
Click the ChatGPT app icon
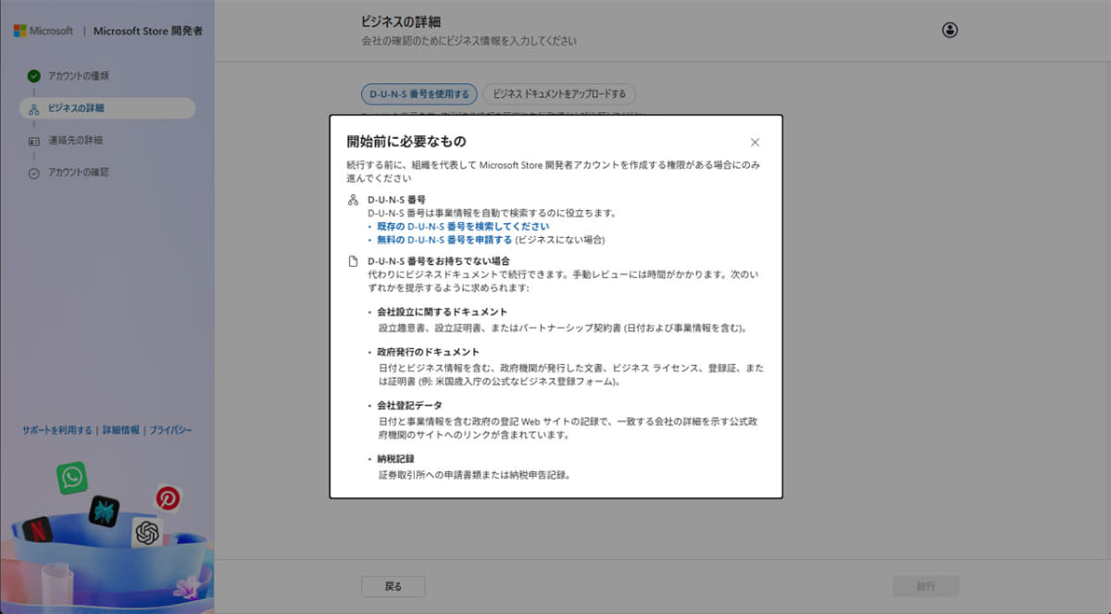(146, 533)
